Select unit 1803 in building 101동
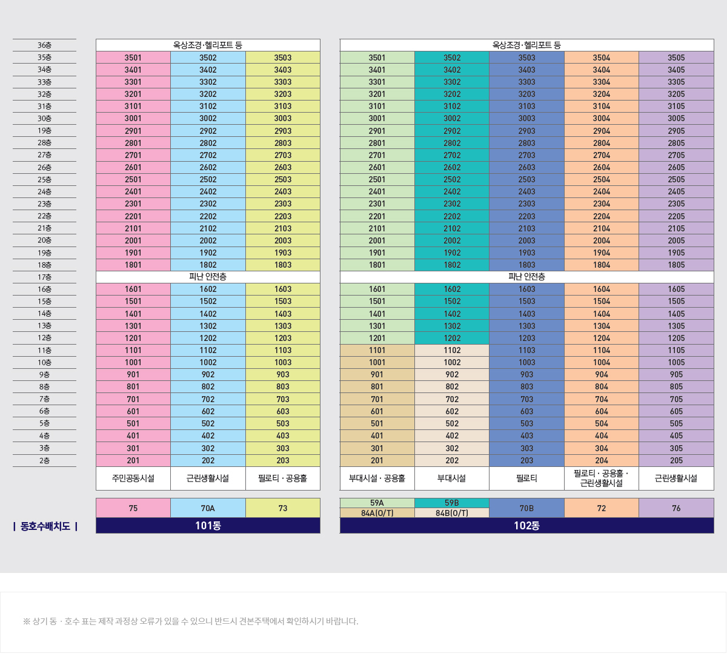727x665 pixels. (282, 265)
